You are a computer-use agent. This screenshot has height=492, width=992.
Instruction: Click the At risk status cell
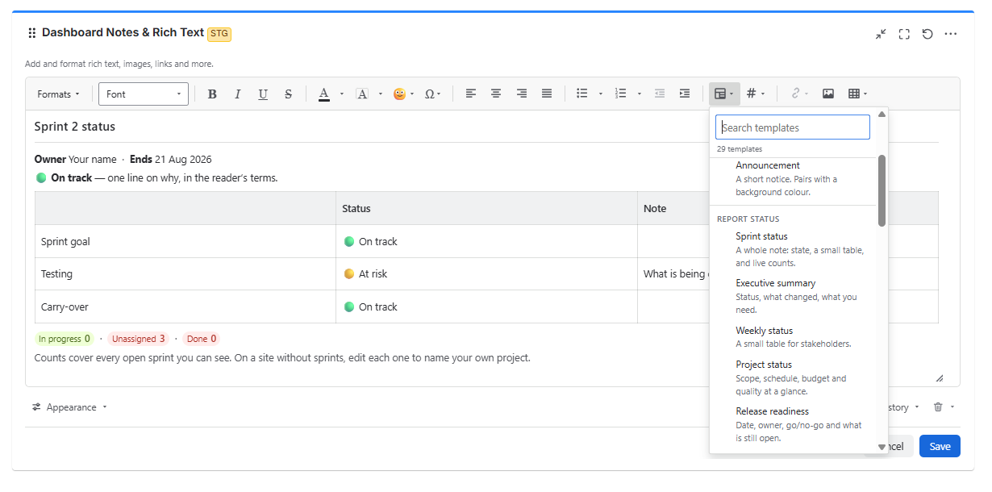pyautogui.click(x=486, y=274)
